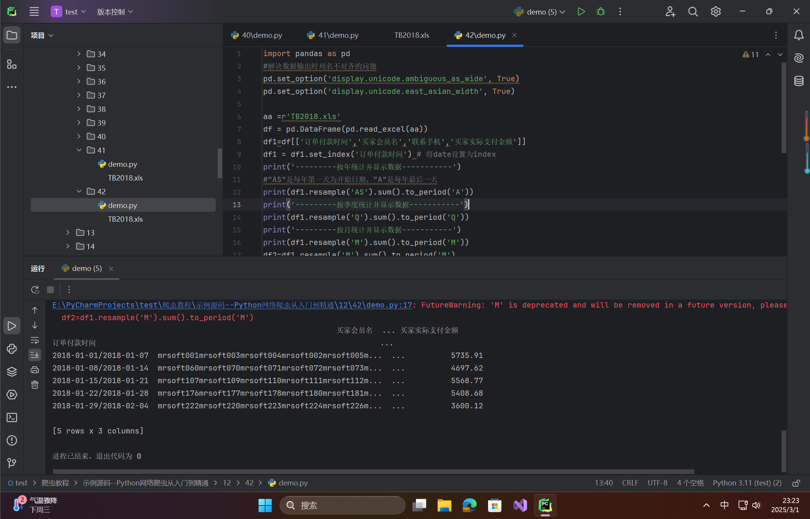Rerun demo (5) in run panel
The image size is (810, 519).
point(35,290)
